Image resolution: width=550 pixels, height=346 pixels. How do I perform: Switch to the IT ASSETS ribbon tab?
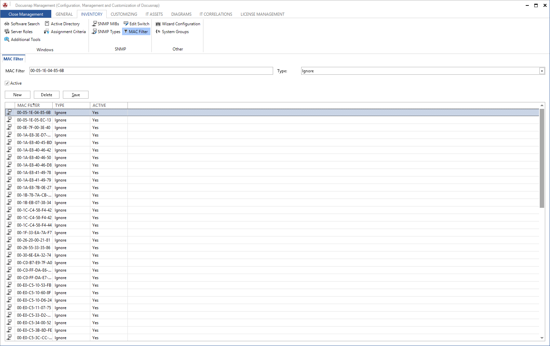click(x=154, y=14)
